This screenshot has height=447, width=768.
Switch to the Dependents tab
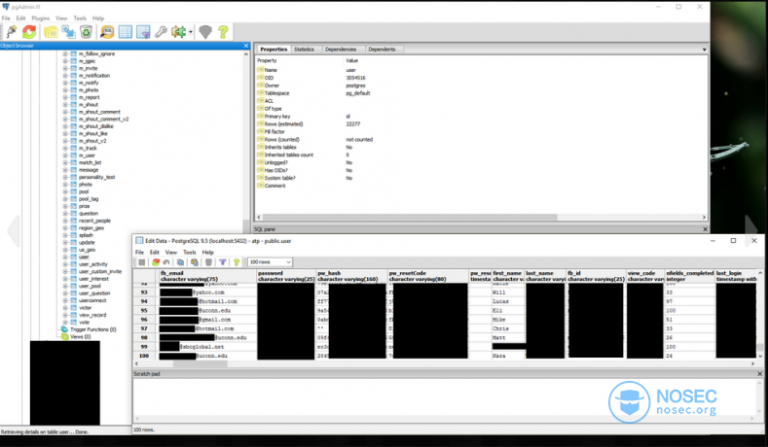pyautogui.click(x=382, y=50)
